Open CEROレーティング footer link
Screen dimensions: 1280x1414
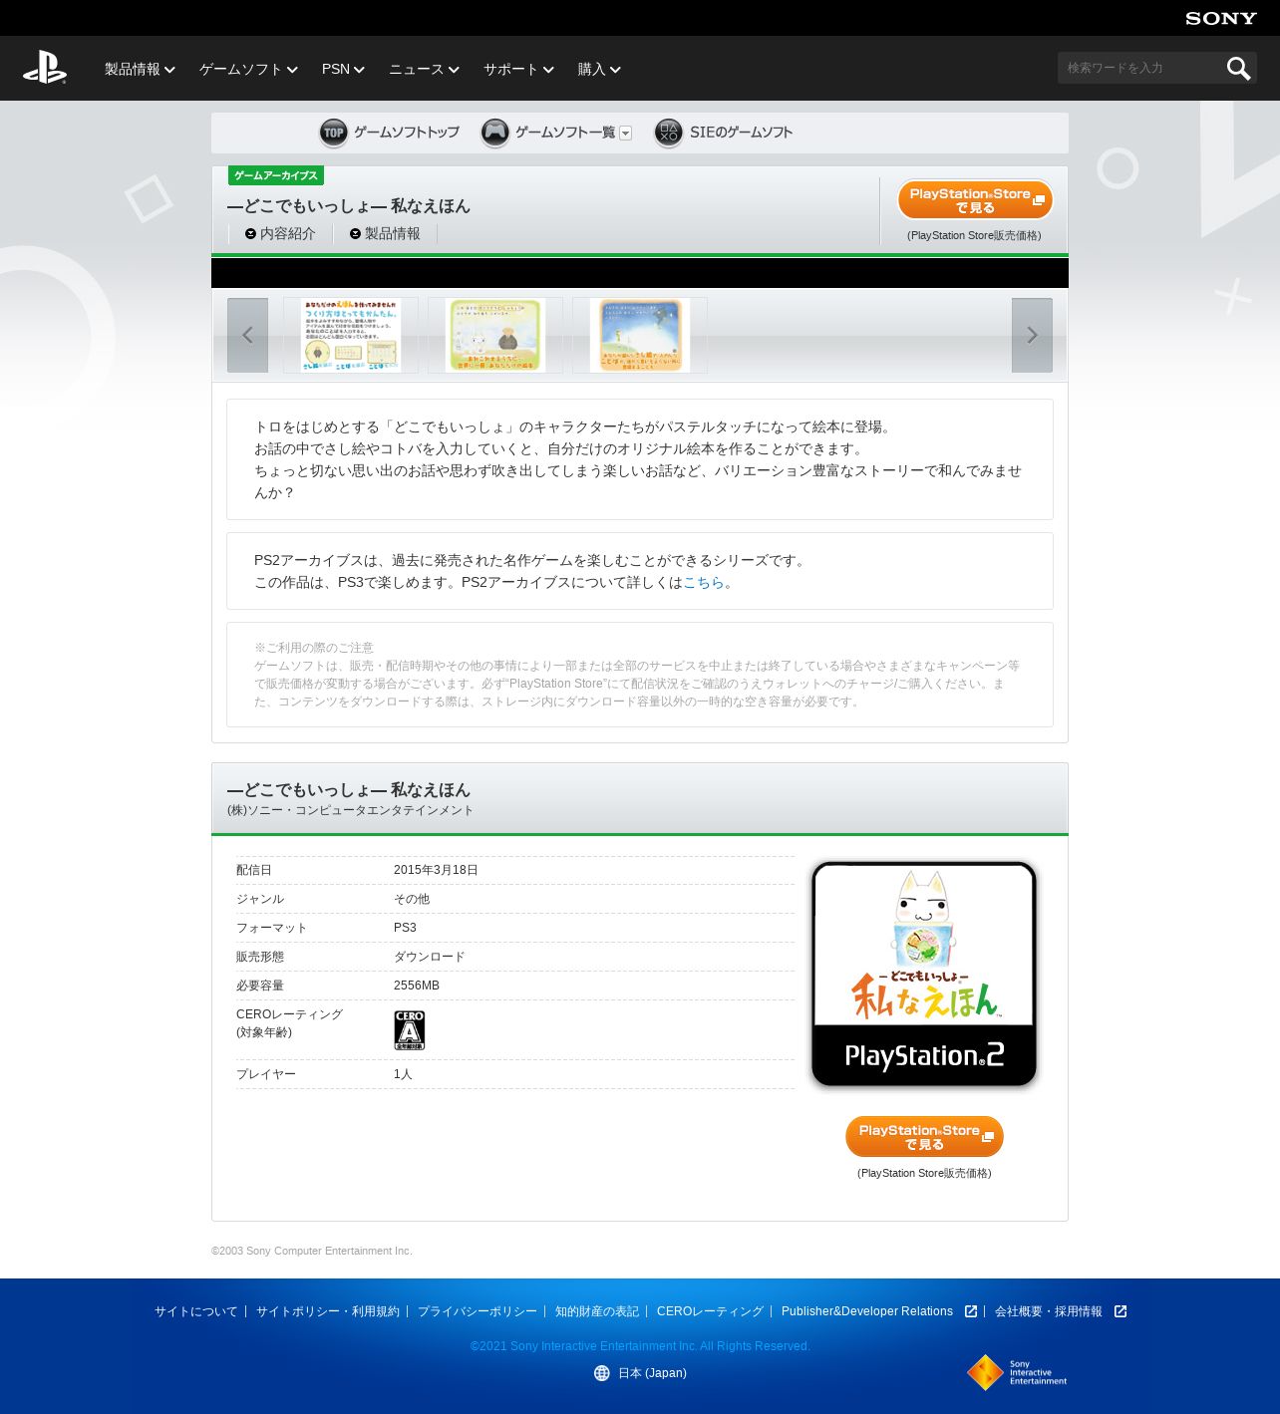(710, 1311)
